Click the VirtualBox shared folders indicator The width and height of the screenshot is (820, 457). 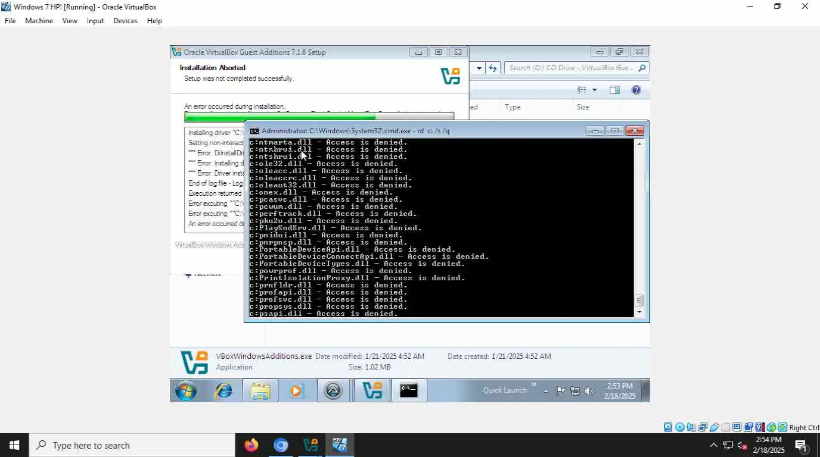pos(725,427)
